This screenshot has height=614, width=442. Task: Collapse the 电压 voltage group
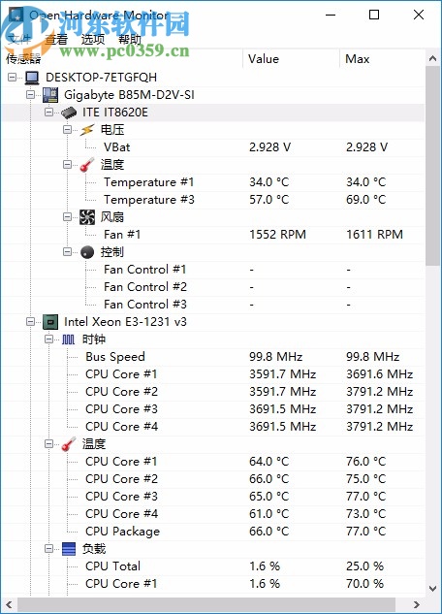coord(67,130)
